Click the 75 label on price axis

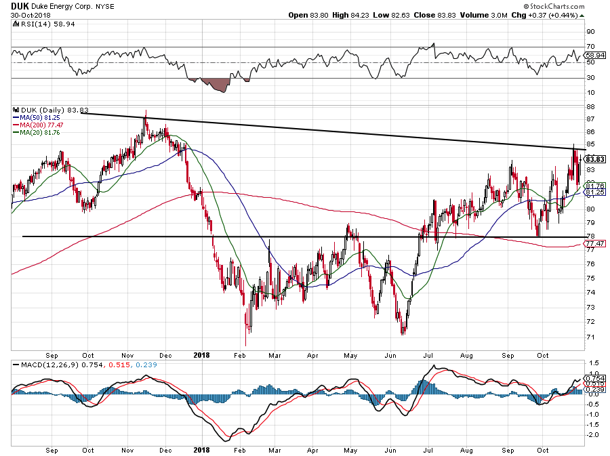tap(590, 278)
